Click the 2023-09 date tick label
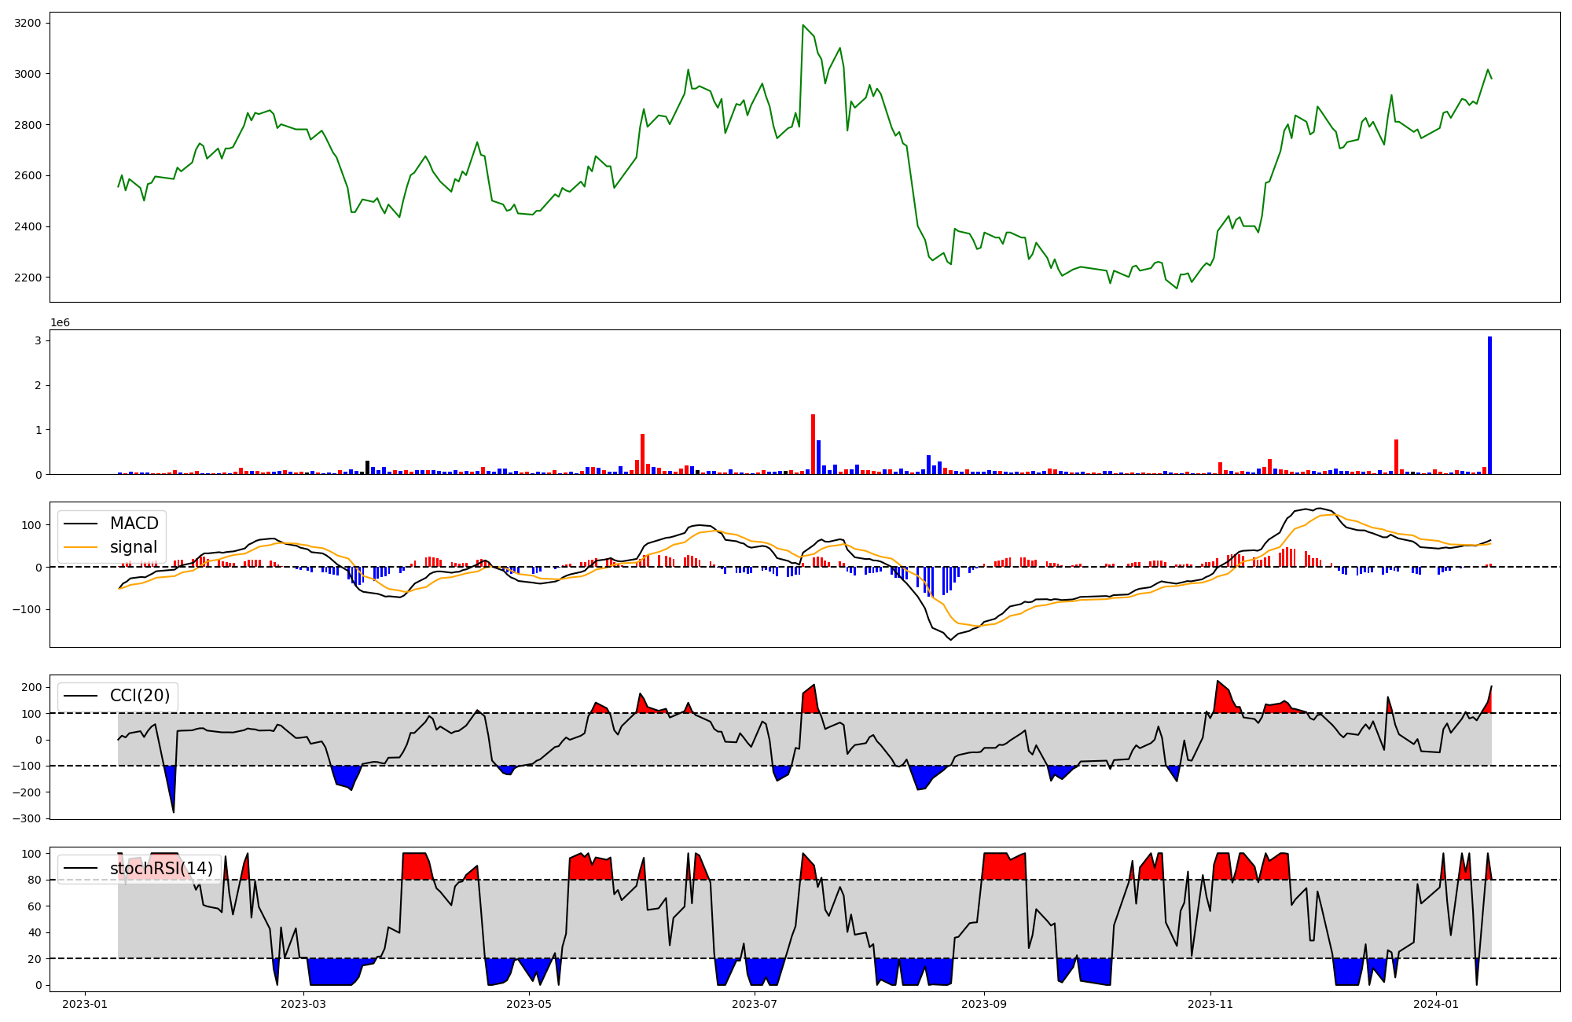Screen dimensions: 1572x1022 (983, 1004)
